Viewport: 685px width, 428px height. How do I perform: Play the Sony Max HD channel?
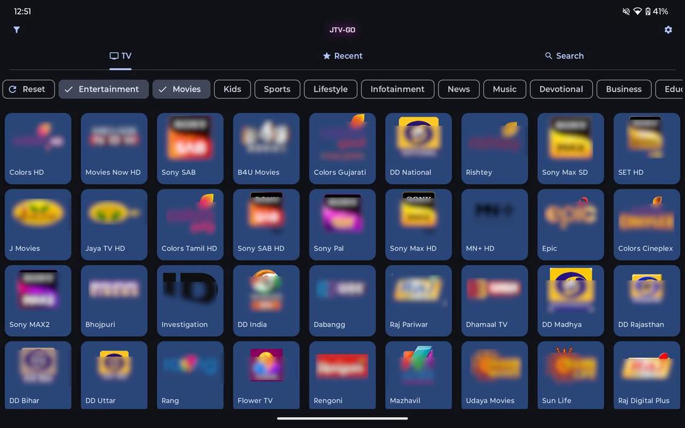tap(419, 225)
